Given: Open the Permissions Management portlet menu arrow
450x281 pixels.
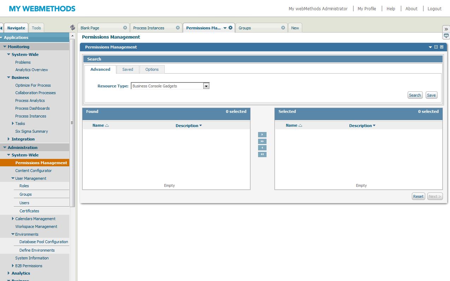Looking at the screenshot, I should click(x=430, y=47).
